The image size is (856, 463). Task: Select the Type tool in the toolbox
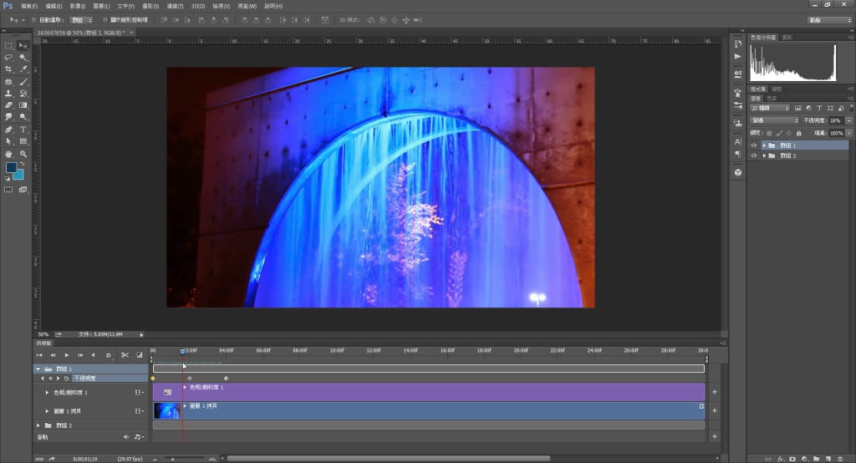point(23,130)
